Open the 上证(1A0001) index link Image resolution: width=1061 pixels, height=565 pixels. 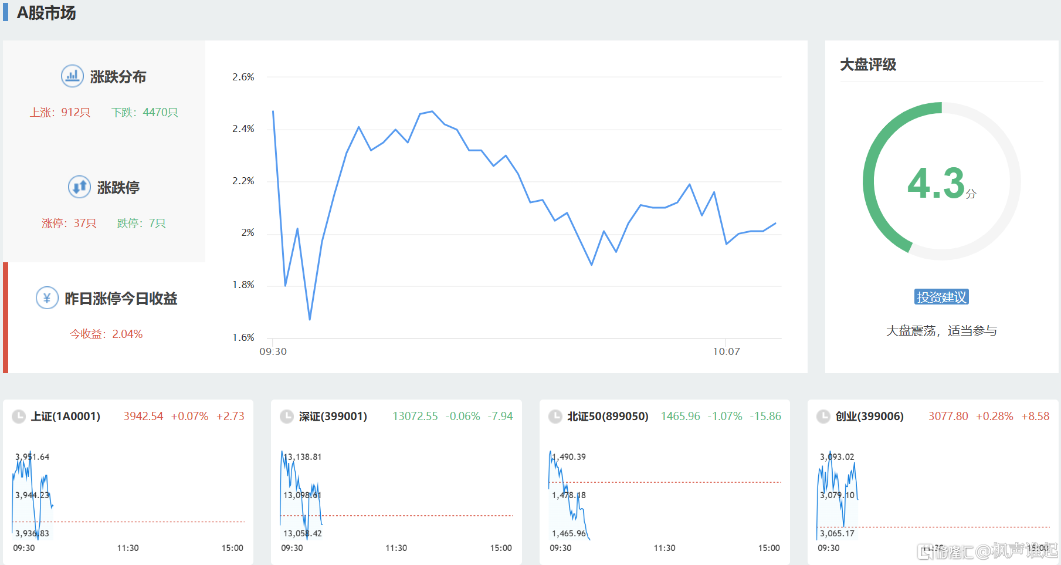66,417
